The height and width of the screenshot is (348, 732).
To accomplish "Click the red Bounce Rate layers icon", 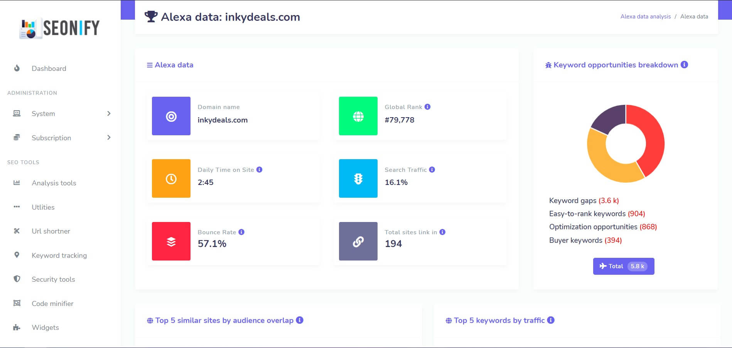I will (x=171, y=241).
